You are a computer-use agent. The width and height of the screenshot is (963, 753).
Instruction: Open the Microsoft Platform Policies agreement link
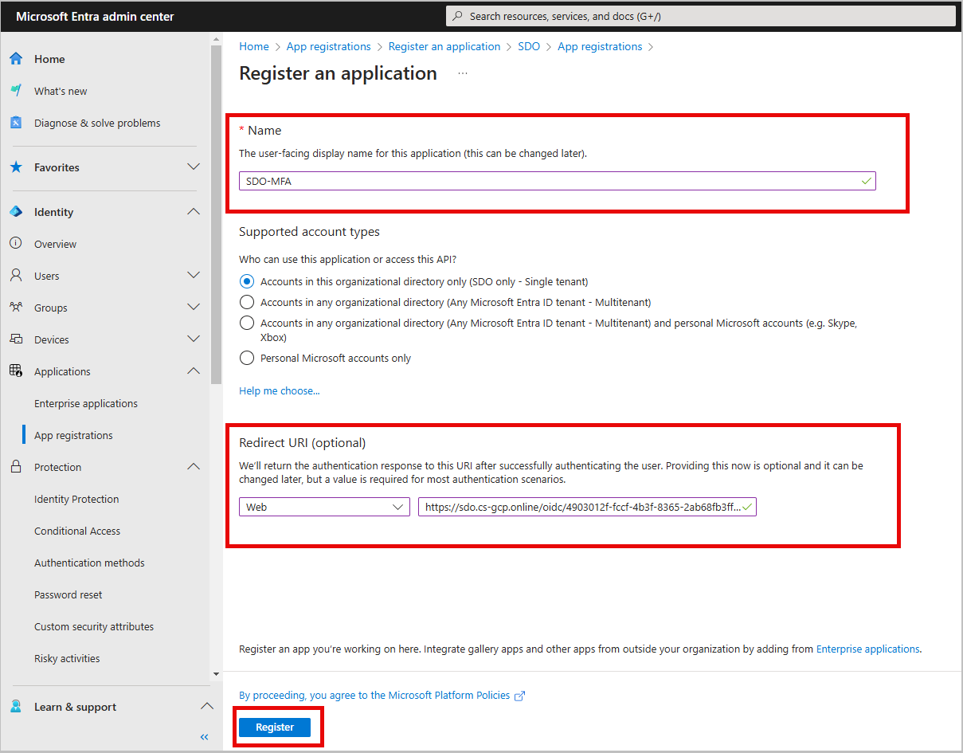coord(374,696)
